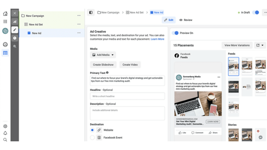Screen dimensions: 267x150
Task: Toggle the side panel layout icon
Action: click(x=91, y=12)
